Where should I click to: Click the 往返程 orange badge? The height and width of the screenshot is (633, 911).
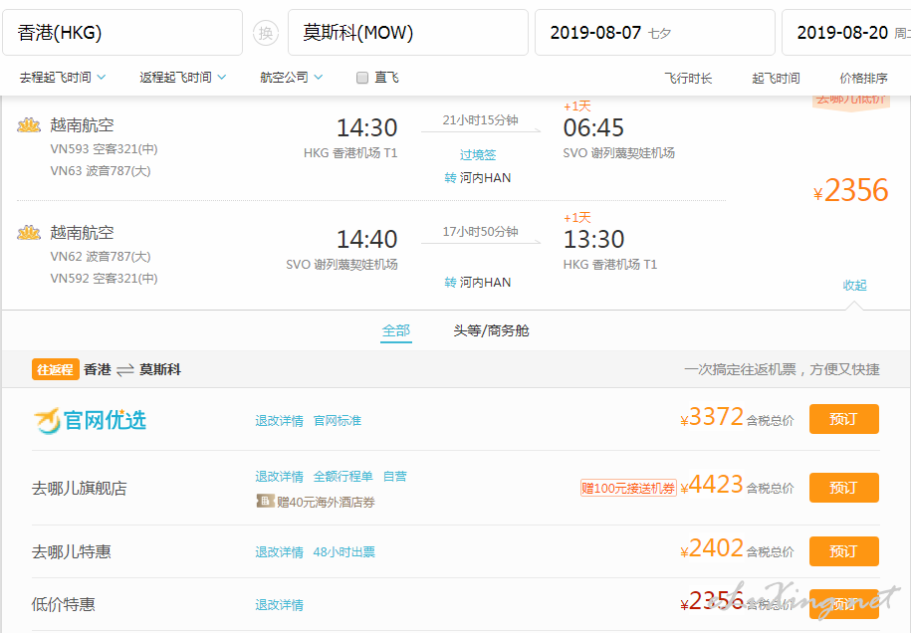[55, 369]
